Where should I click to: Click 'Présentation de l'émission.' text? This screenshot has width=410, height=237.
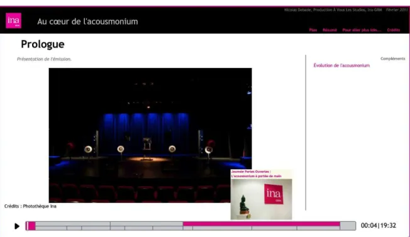click(x=44, y=59)
